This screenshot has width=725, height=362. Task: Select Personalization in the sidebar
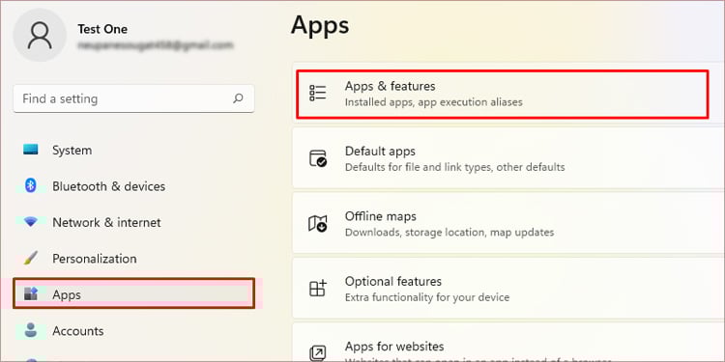coord(133,258)
